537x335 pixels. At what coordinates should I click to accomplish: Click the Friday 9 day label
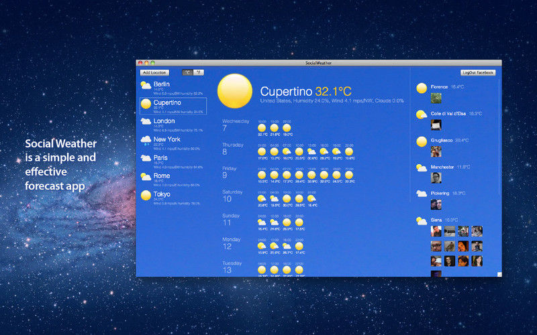click(x=230, y=172)
